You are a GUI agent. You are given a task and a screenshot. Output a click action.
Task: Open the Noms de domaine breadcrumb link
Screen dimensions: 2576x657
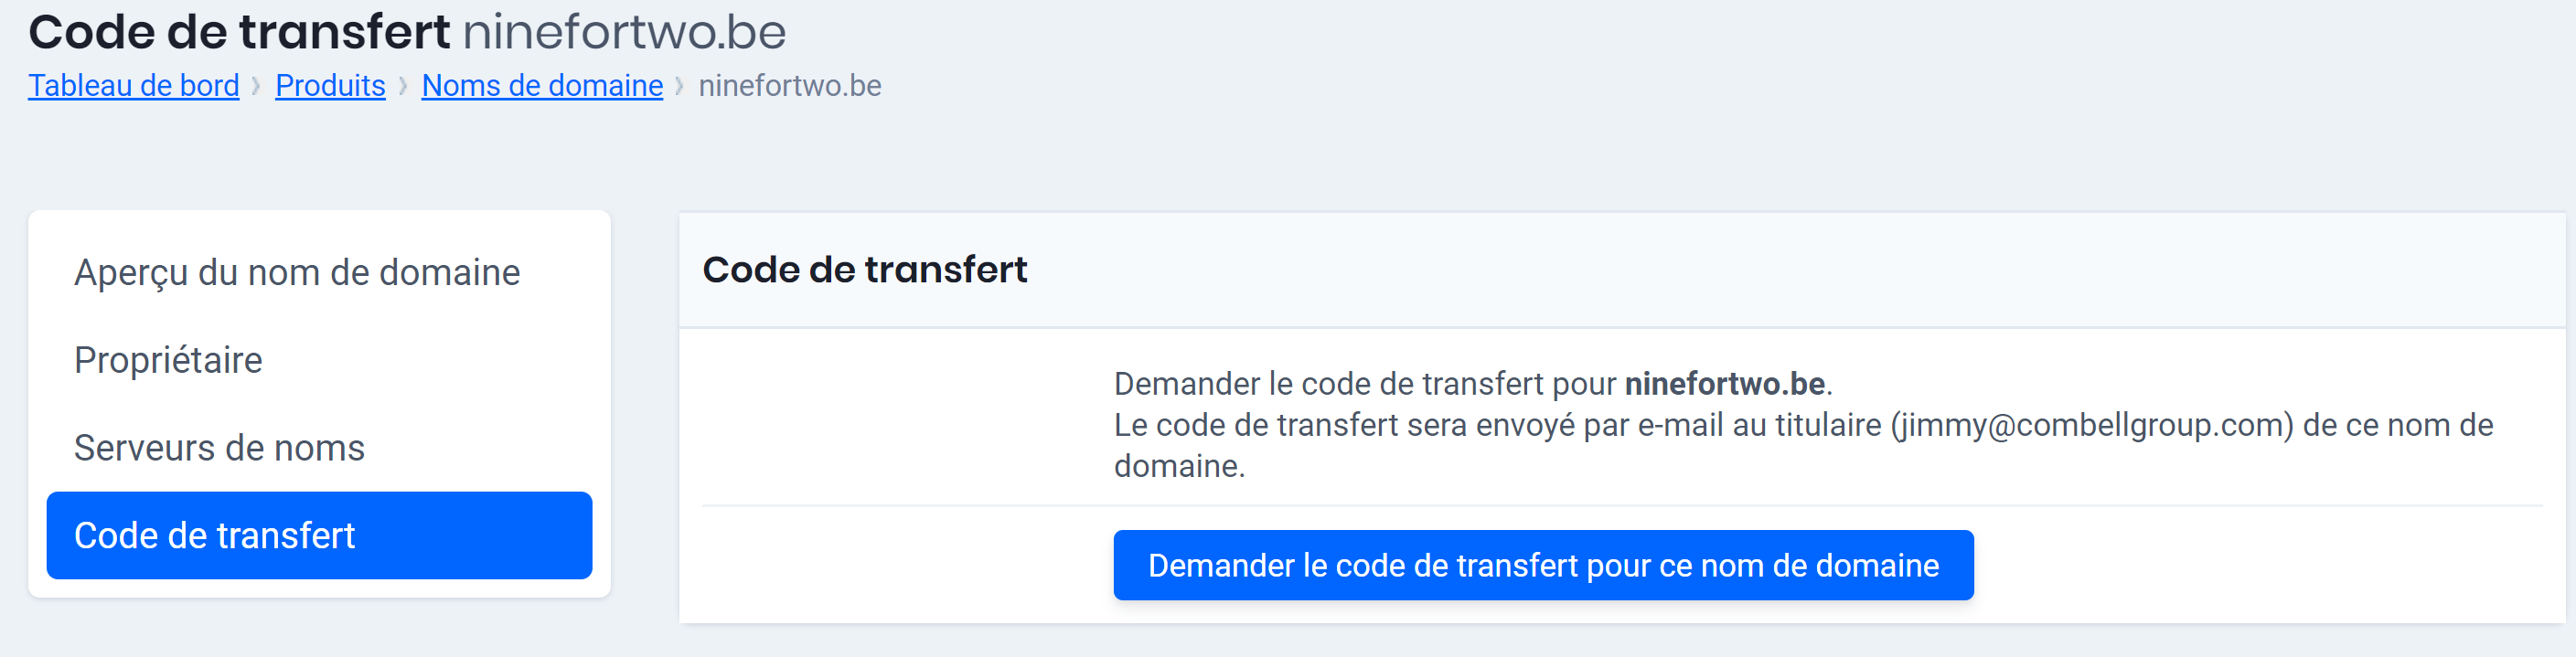tap(541, 85)
